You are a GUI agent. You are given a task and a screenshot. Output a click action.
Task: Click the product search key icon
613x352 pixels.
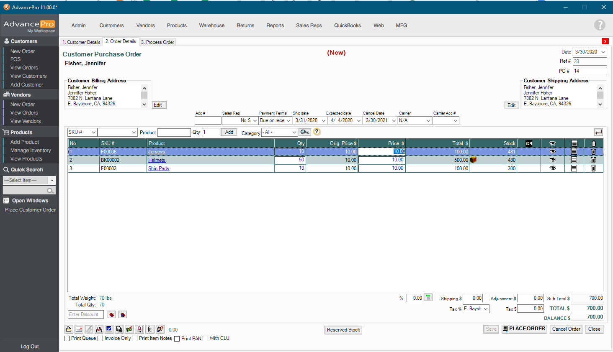coord(305,132)
